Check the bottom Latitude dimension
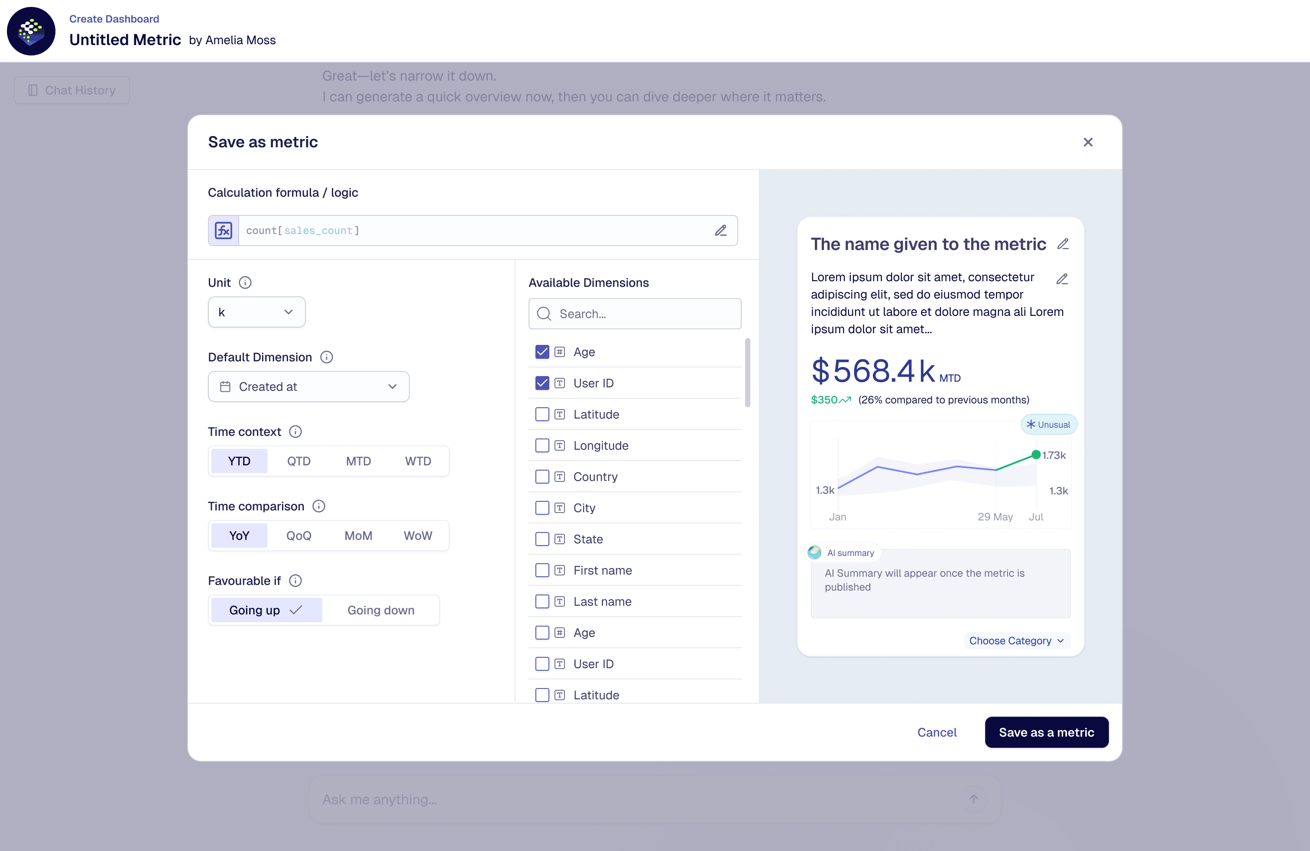Image resolution: width=1310 pixels, height=851 pixels. (x=542, y=695)
